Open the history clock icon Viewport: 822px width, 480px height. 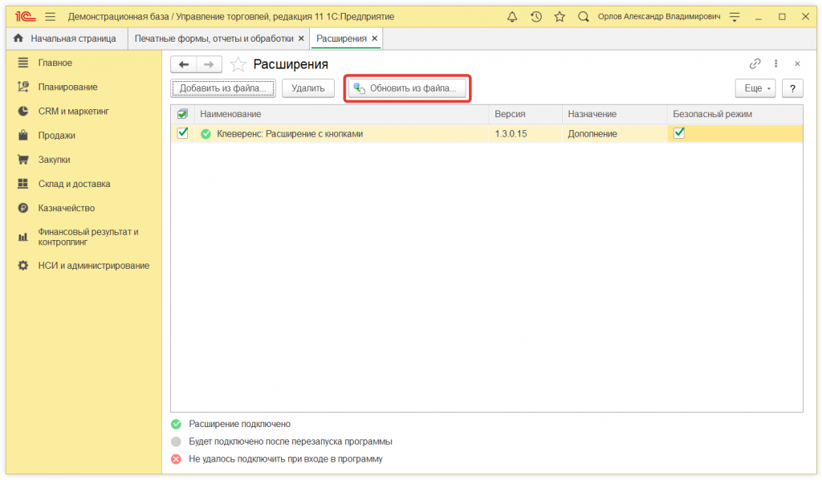[536, 17]
